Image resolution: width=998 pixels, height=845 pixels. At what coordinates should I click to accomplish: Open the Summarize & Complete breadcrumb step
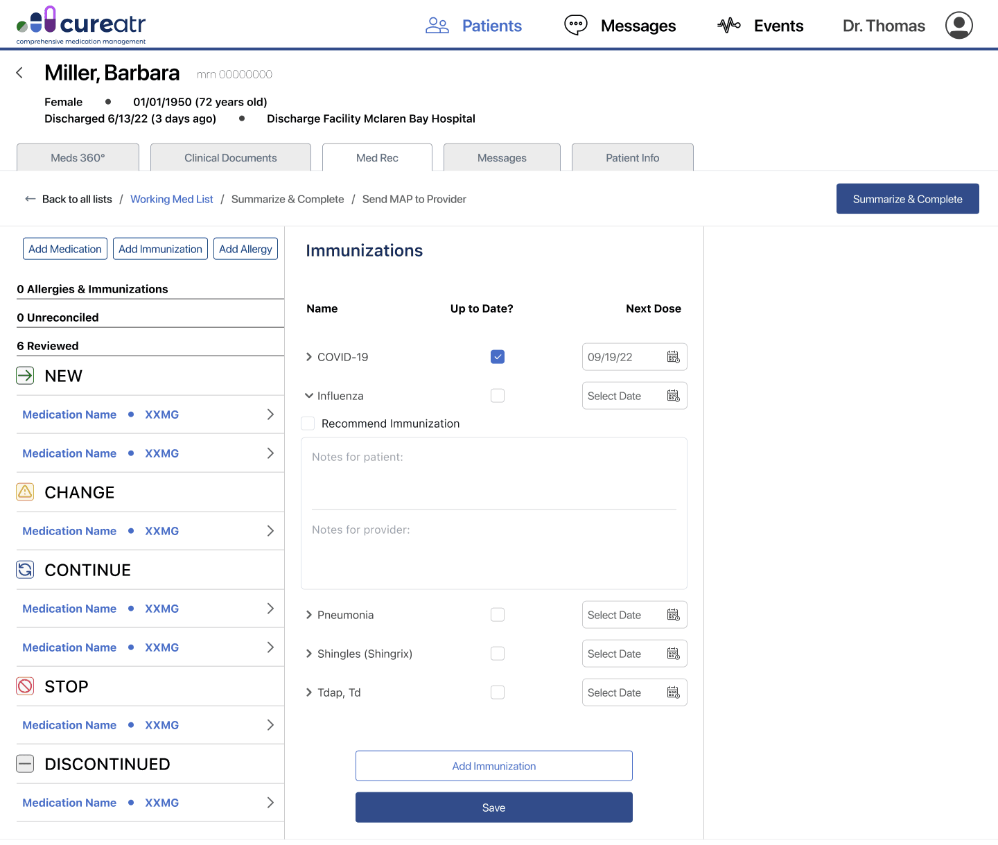pos(288,199)
